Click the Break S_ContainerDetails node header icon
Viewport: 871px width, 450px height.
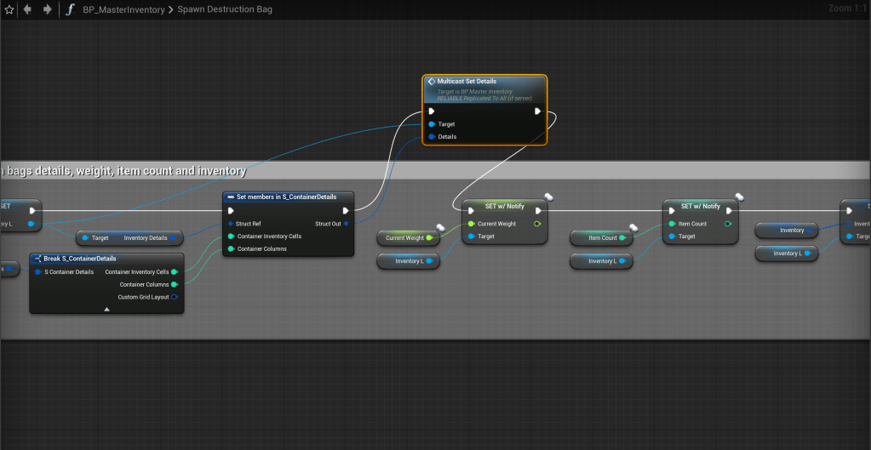[x=37, y=259]
